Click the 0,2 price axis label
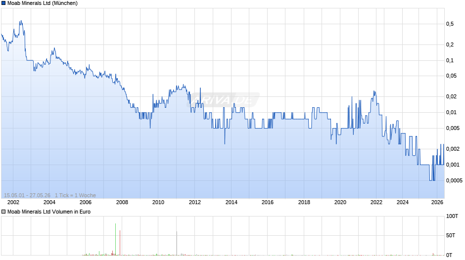This screenshot has height=260, width=465. pos(450,45)
